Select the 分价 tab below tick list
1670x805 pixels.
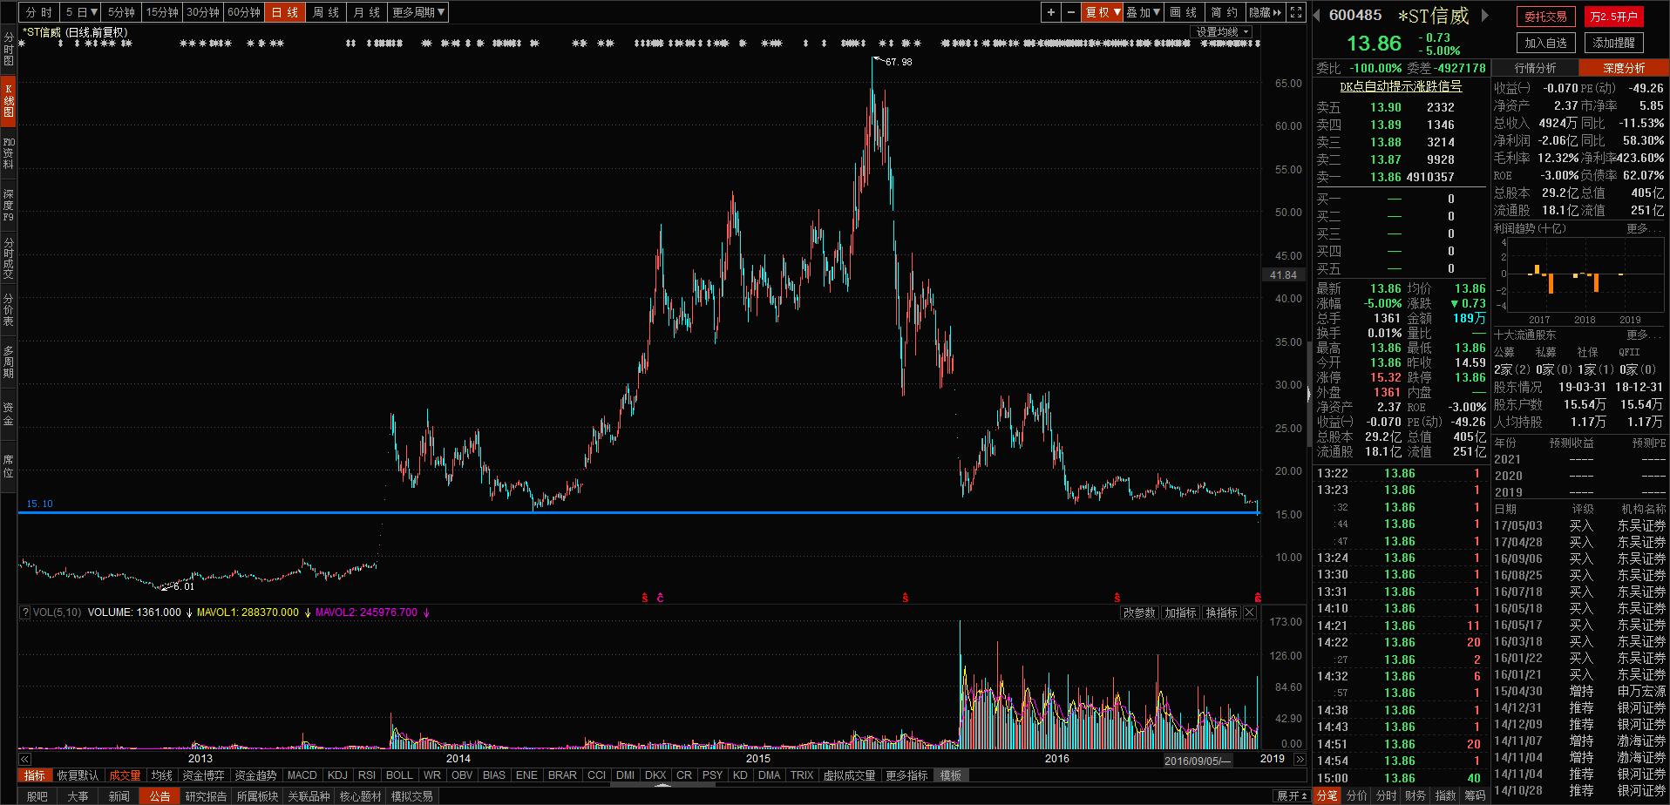click(1357, 795)
